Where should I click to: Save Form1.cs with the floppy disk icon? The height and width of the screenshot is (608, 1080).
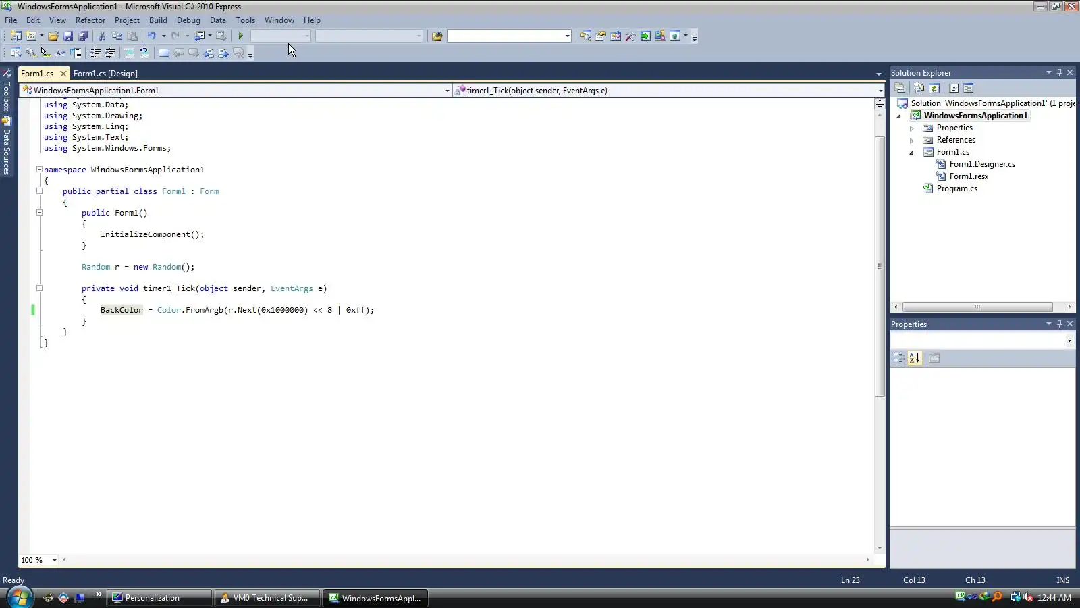coord(68,36)
